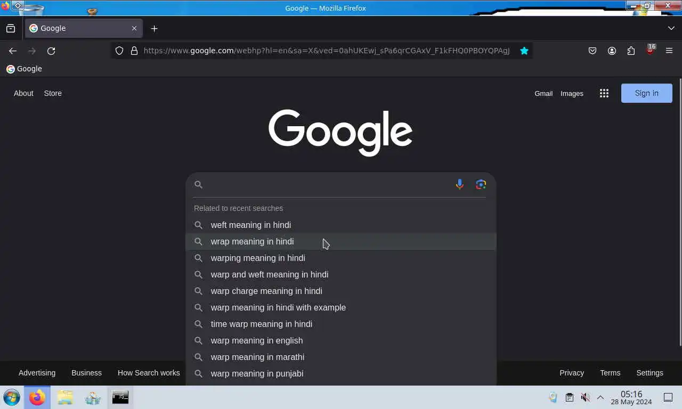Open How Search works link
Viewport: 682px width, 409px height.
pos(149,373)
